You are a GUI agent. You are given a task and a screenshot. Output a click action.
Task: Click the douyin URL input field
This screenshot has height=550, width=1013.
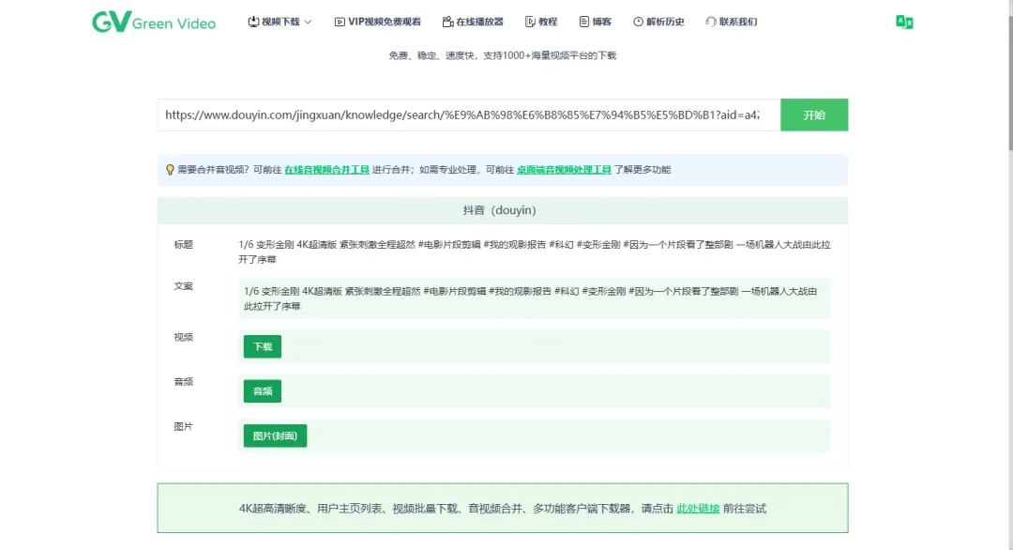(469, 115)
